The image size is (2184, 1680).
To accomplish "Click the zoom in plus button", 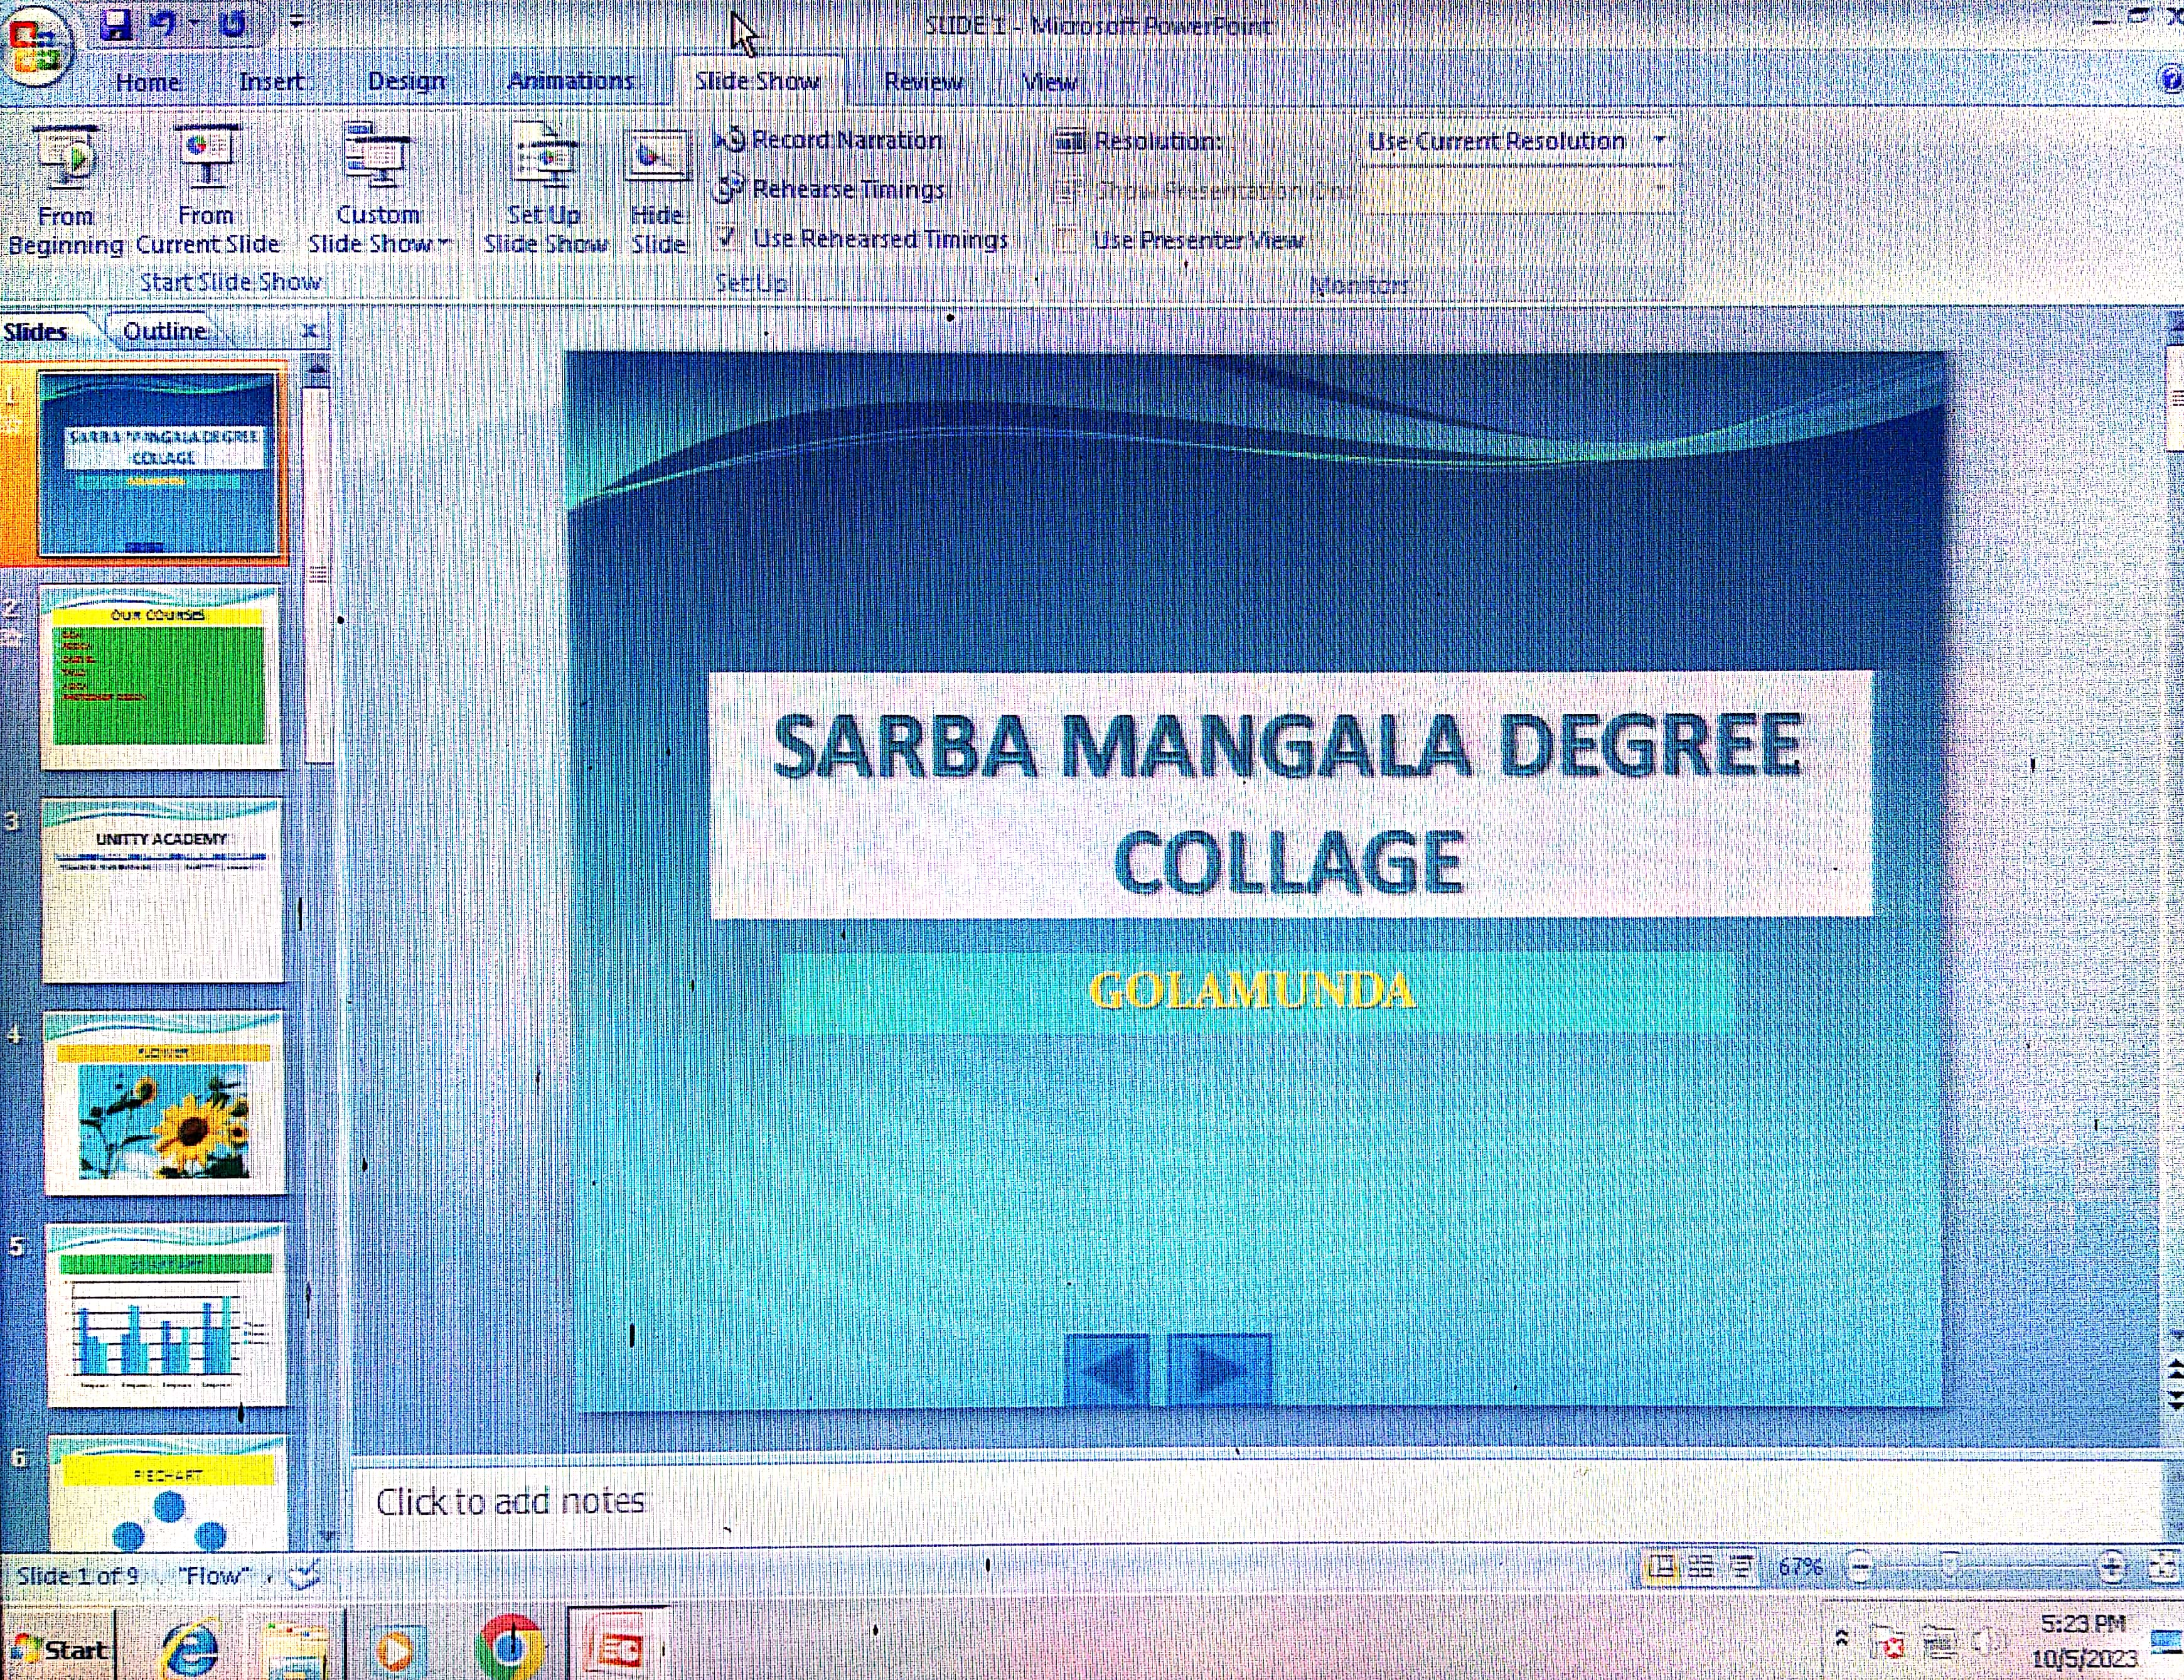I will [x=2112, y=1567].
